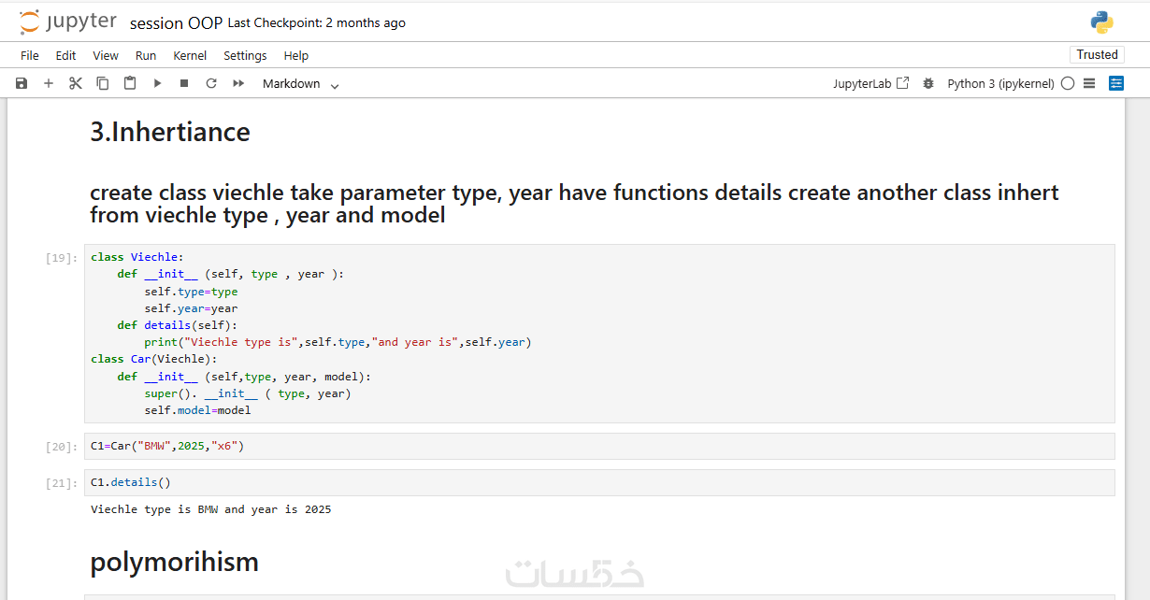Insert a cell below with plus icon
Viewport: 1150px width, 600px height.
49,83
